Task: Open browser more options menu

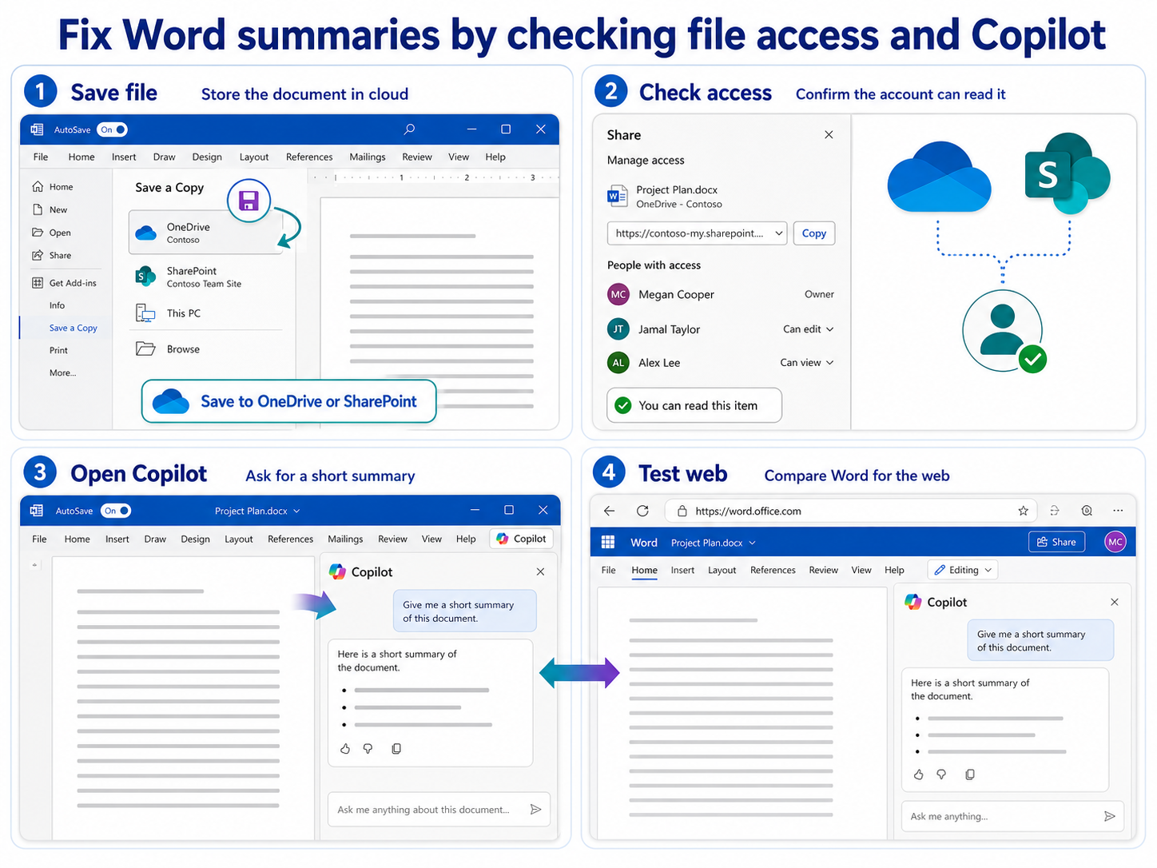Action: click(x=1118, y=511)
